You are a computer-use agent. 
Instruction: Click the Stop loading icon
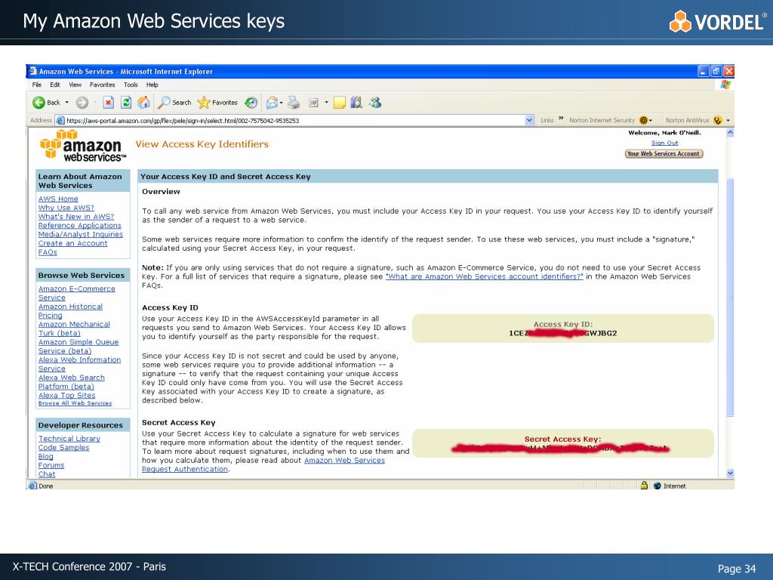[108, 103]
